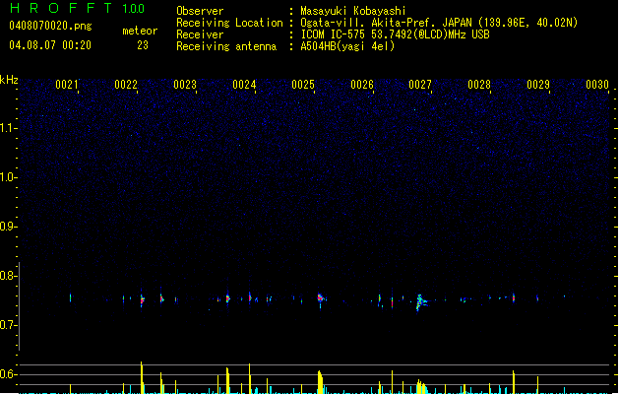
Task: Click observer name Masayuki Kobayashi
Action: [x=353, y=11]
